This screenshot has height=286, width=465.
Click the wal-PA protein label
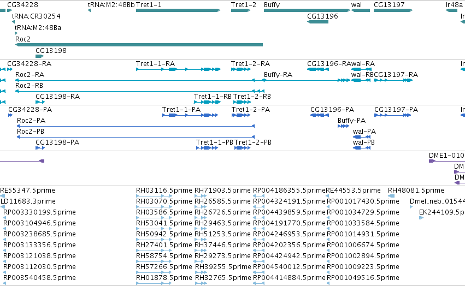364,132
